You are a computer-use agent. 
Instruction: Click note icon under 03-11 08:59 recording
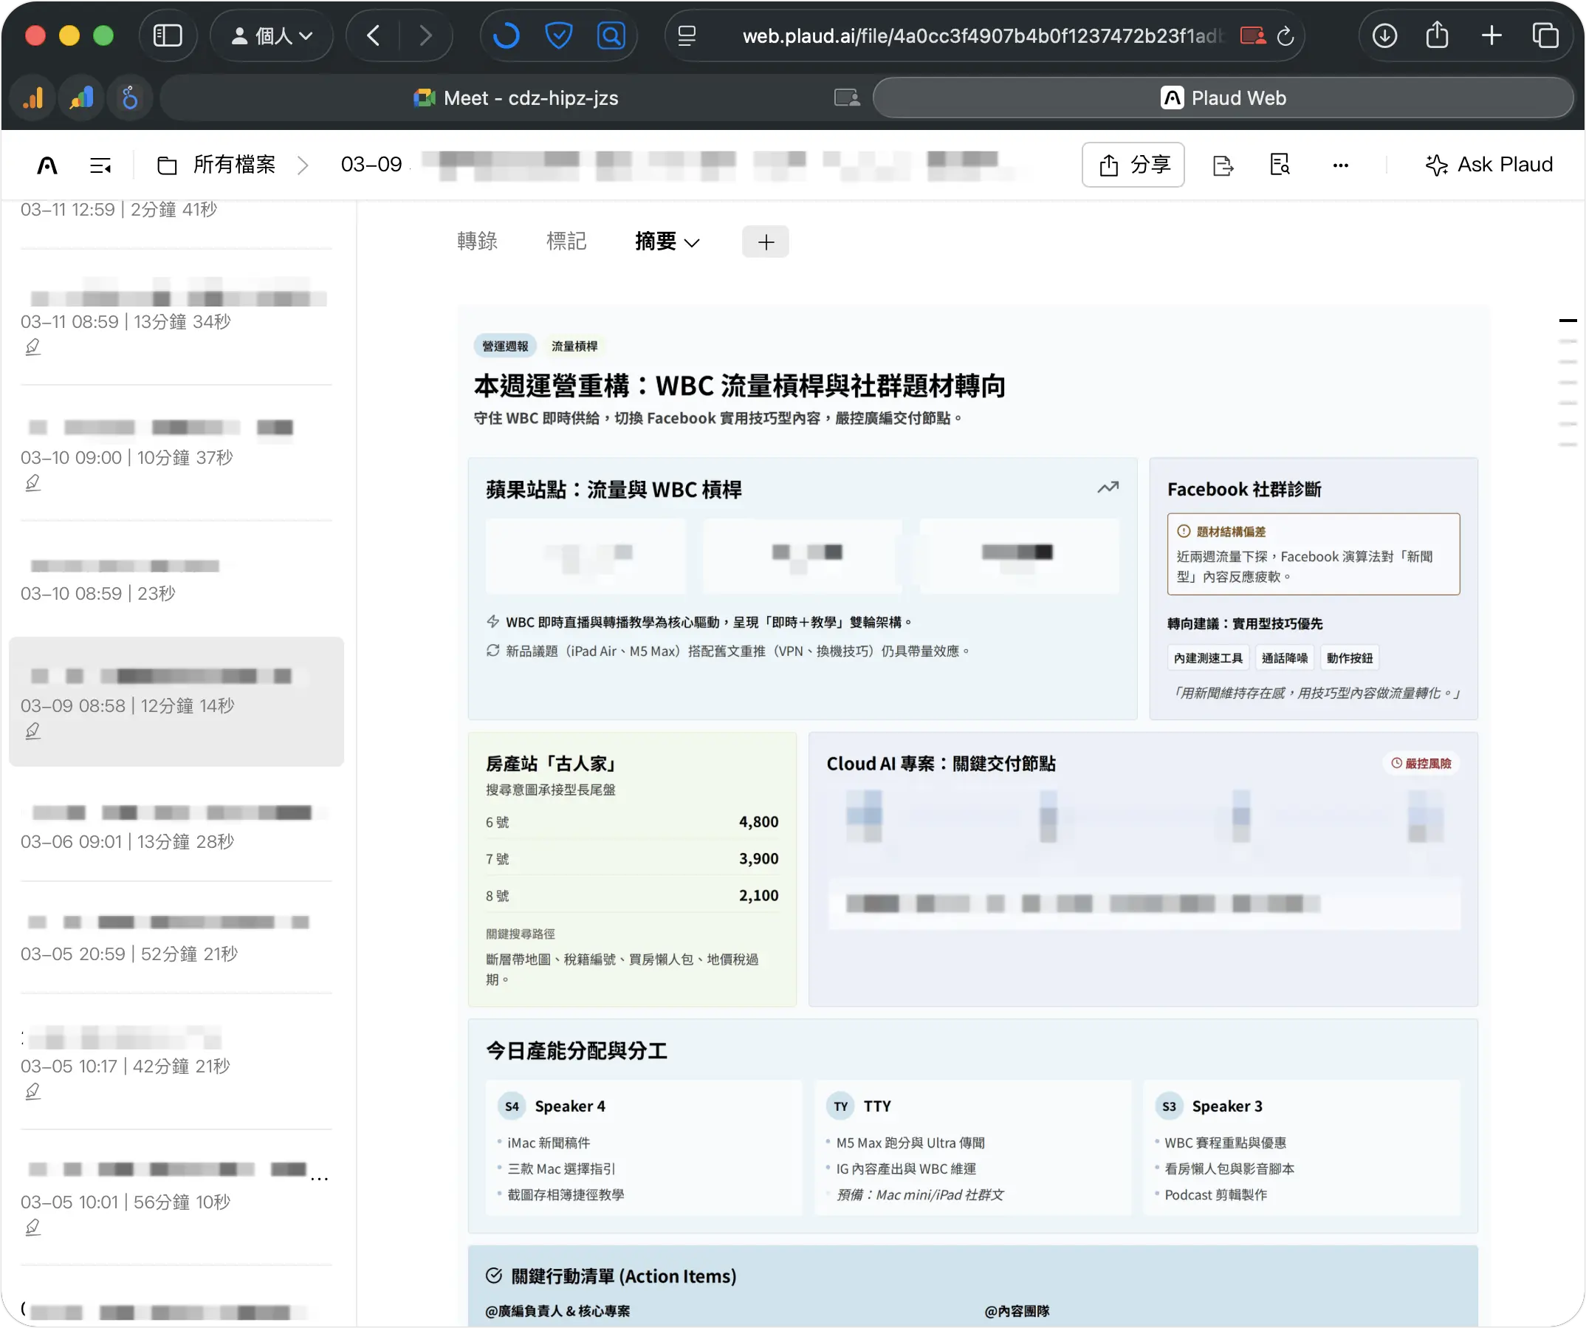tap(32, 346)
